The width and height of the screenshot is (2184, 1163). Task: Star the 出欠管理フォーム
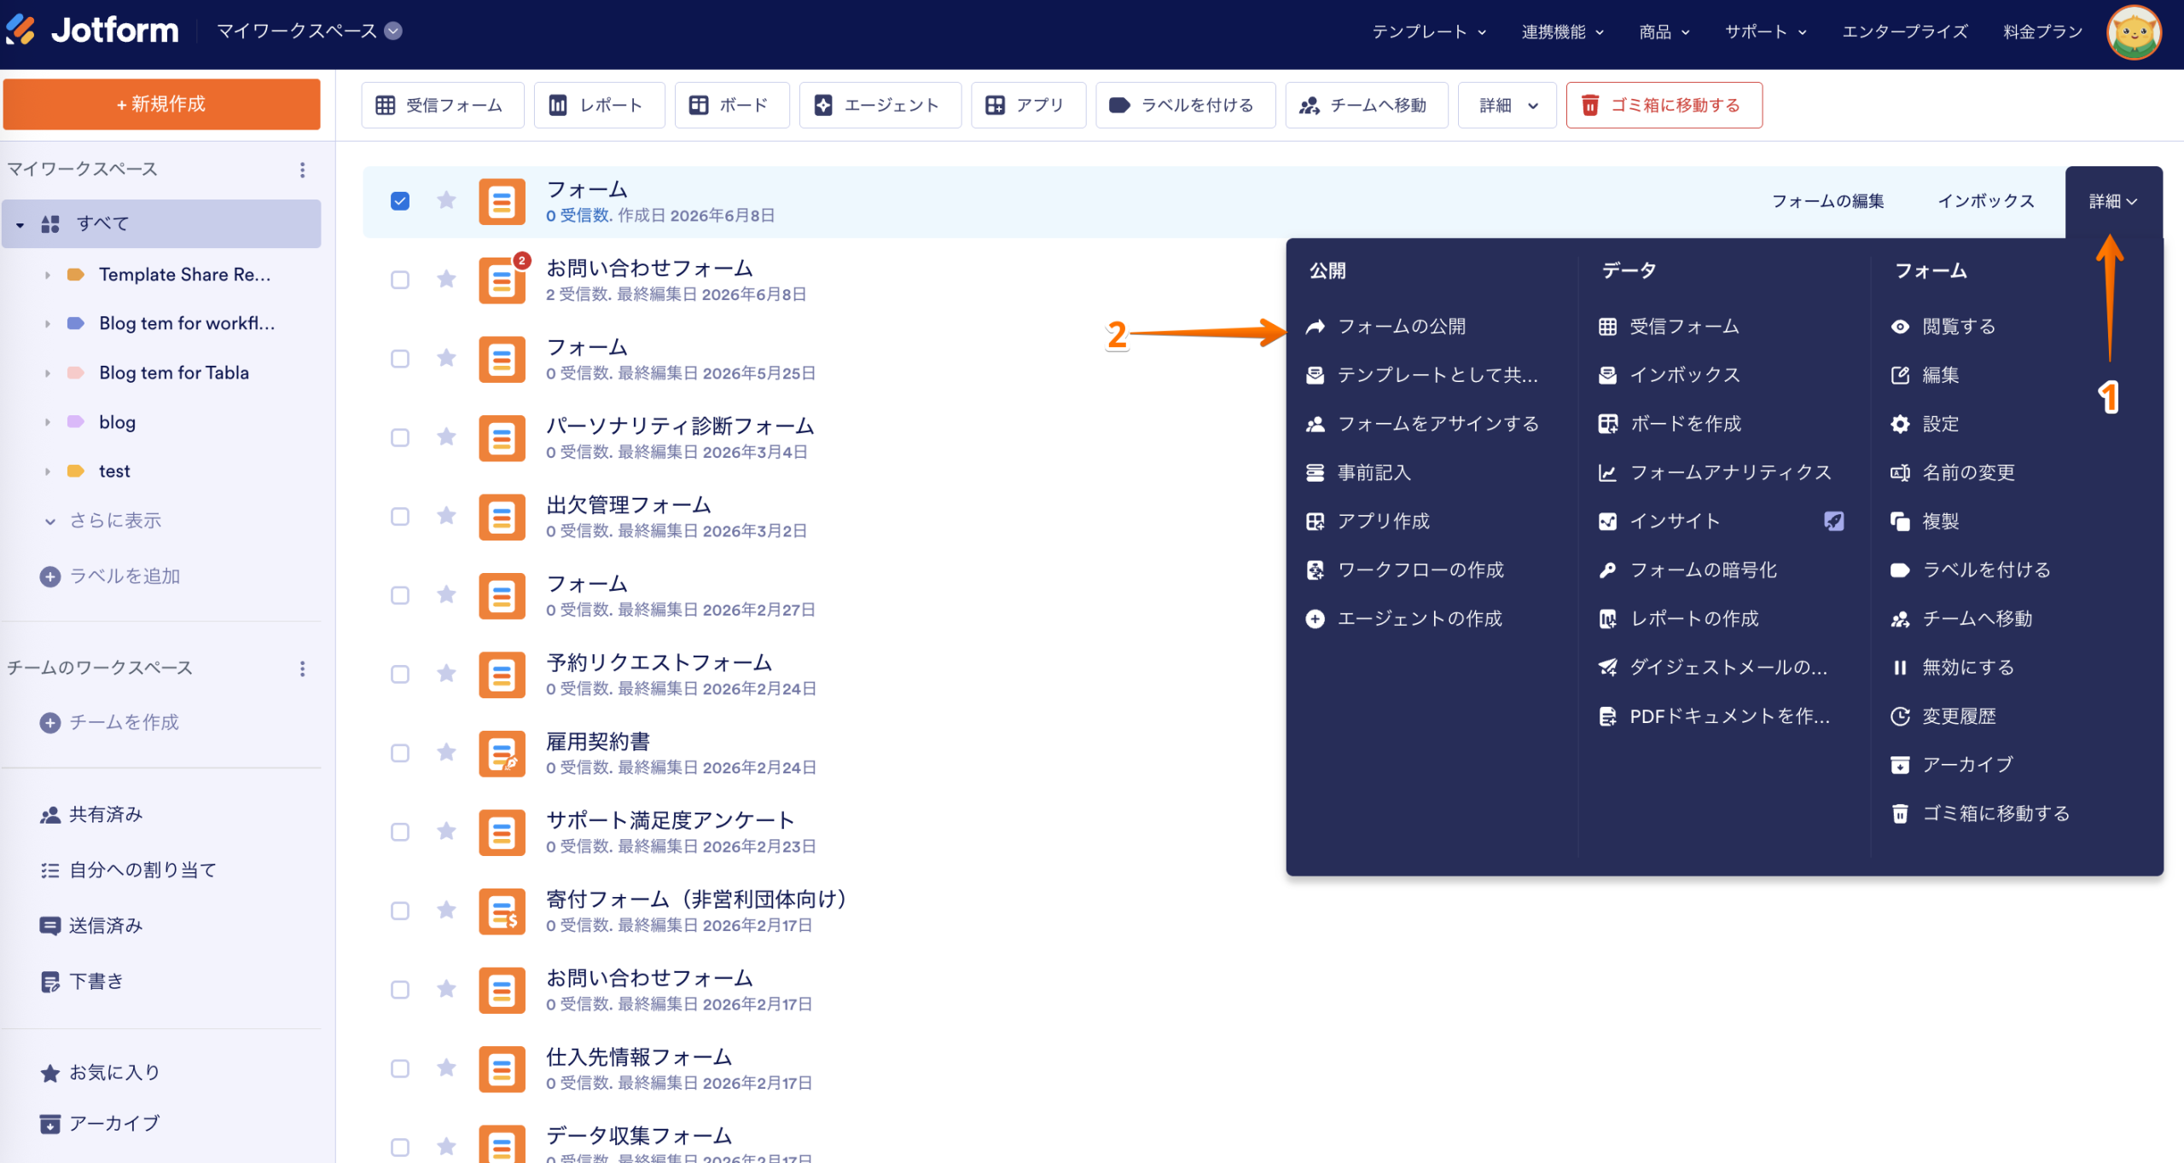tap(446, 516)
